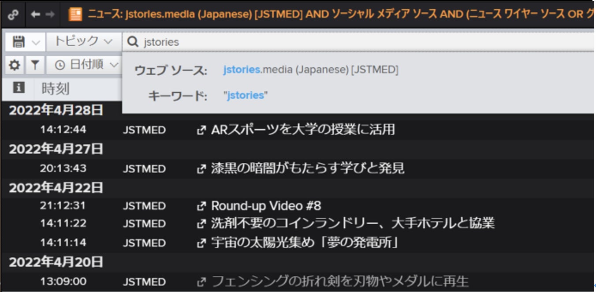Open the 日付順 sort dropdown
Viewport: 596px width, 292px height.
tap(87, 65)
